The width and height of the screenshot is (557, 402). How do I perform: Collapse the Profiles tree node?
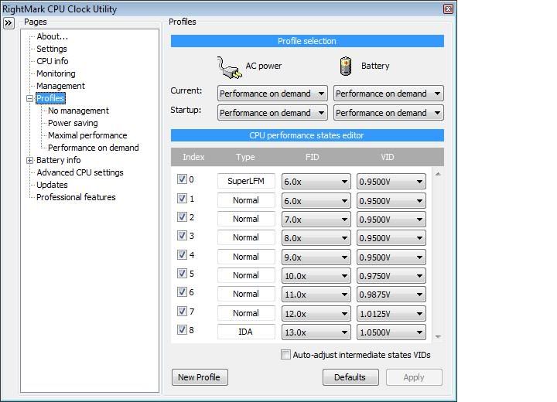pyautogui.click(x=30, y=98)
